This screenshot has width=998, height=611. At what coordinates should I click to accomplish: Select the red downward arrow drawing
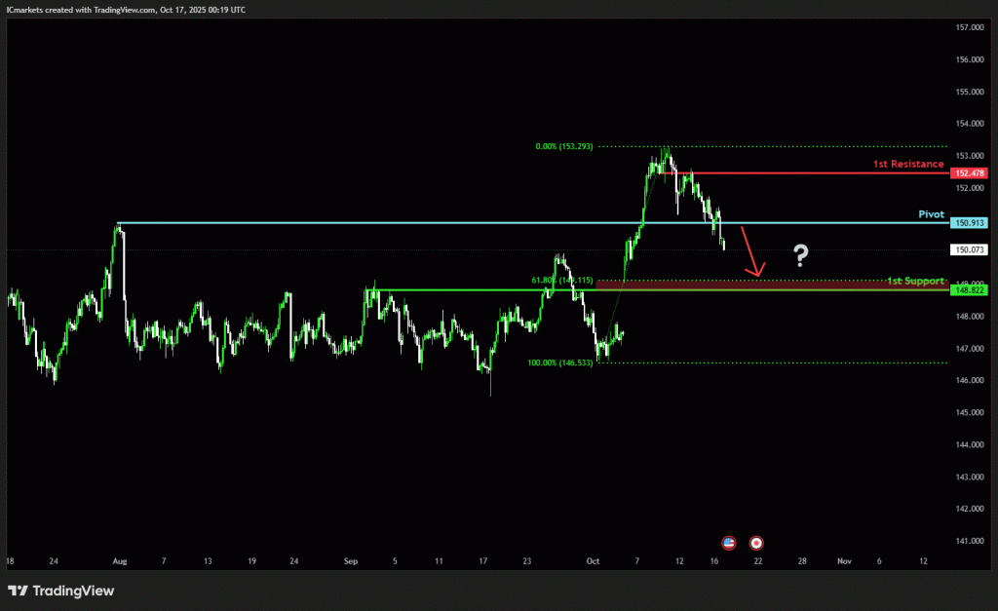[751, 251]
